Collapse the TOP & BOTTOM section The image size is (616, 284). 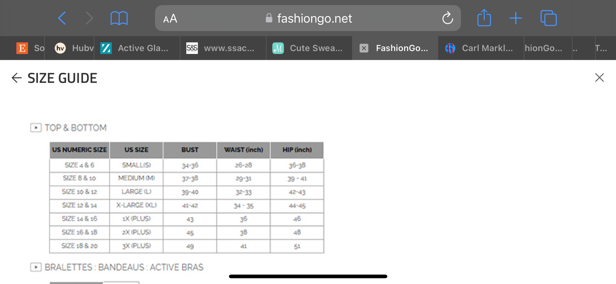(36, 128)
